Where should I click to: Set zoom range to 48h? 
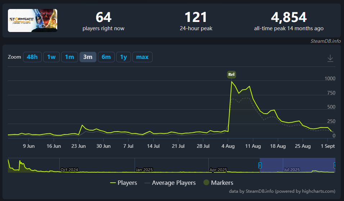coord(32,57)
